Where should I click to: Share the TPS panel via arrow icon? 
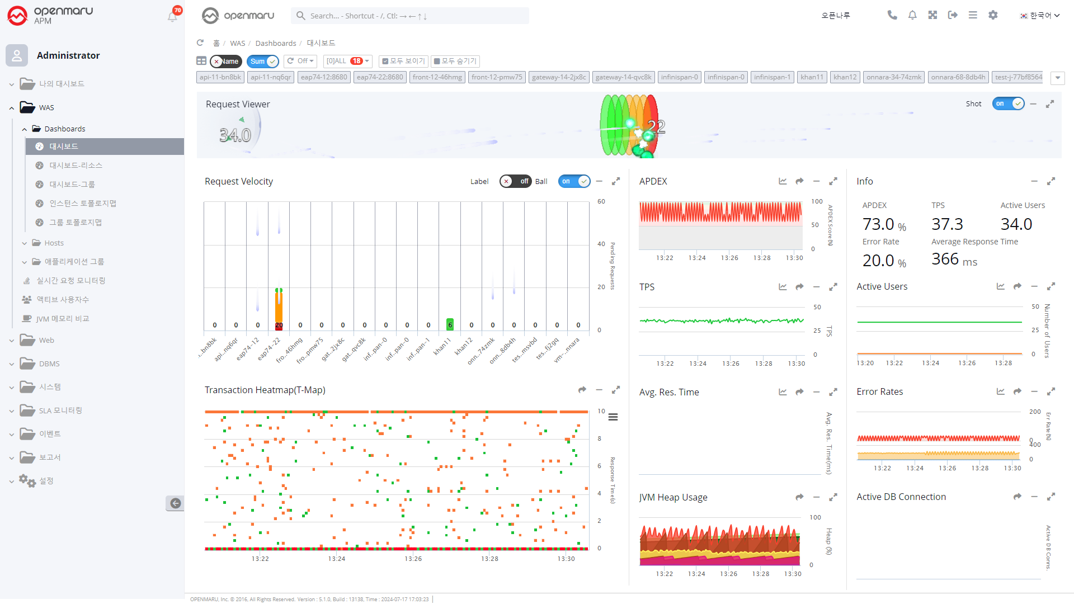point(799,287)
